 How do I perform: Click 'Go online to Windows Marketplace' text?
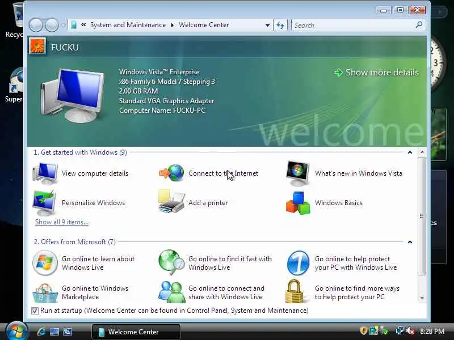point(95,292)
